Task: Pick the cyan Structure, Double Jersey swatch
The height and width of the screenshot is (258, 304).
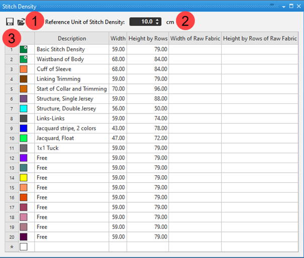Action: (x=23, y=108)
